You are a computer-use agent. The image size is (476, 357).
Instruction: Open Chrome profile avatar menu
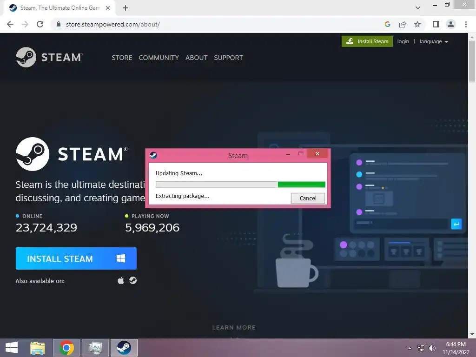[x=451, y=24]
